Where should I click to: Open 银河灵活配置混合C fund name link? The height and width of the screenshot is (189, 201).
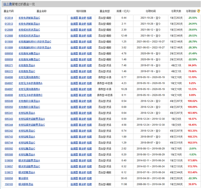pos(29,166)
